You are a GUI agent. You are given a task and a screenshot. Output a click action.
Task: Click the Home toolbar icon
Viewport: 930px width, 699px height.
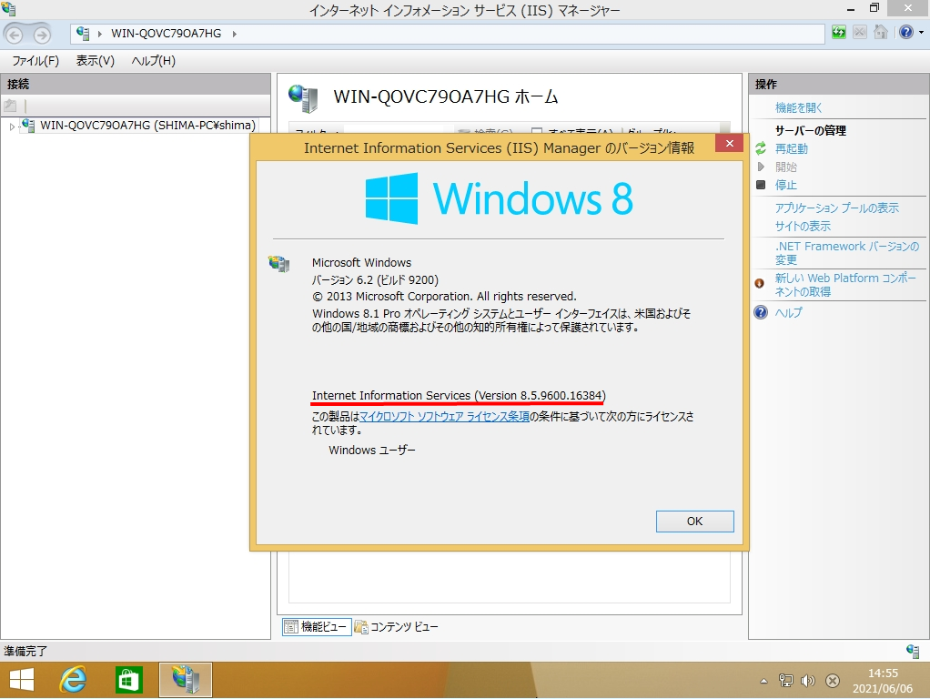tap(881, 33)
